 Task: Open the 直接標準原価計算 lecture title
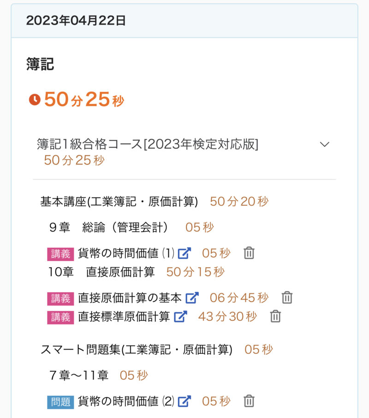[x=124, y=316]
